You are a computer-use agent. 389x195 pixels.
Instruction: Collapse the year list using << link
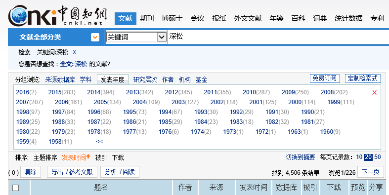click(99, 141)
